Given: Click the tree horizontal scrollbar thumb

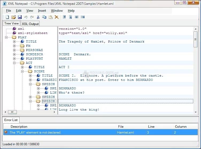Looking at the screenshot, I should click(x=12, y=112).
